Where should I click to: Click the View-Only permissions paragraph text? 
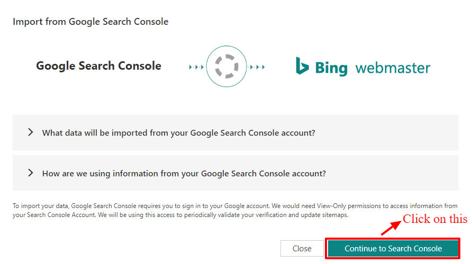pos(235,210)
